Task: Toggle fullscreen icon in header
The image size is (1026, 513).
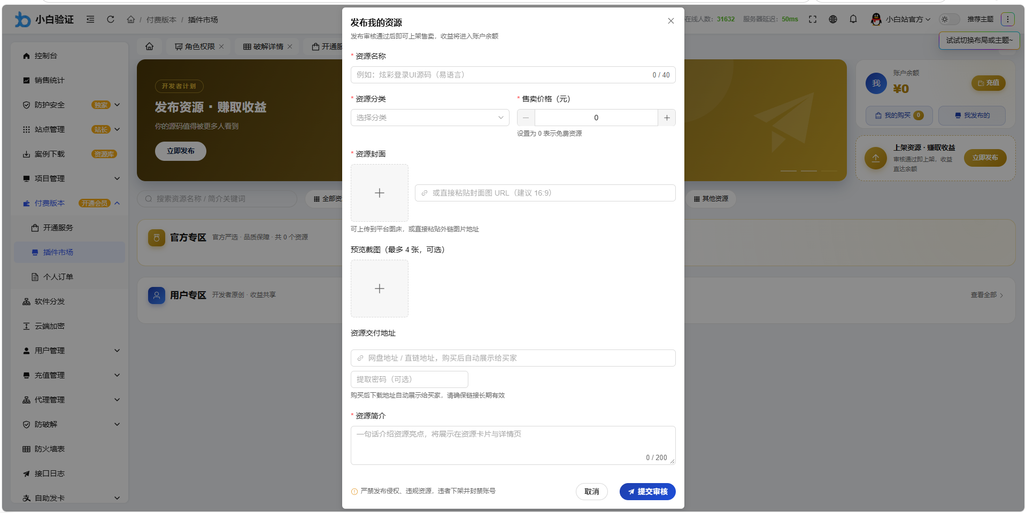Action: pos(813,19)
